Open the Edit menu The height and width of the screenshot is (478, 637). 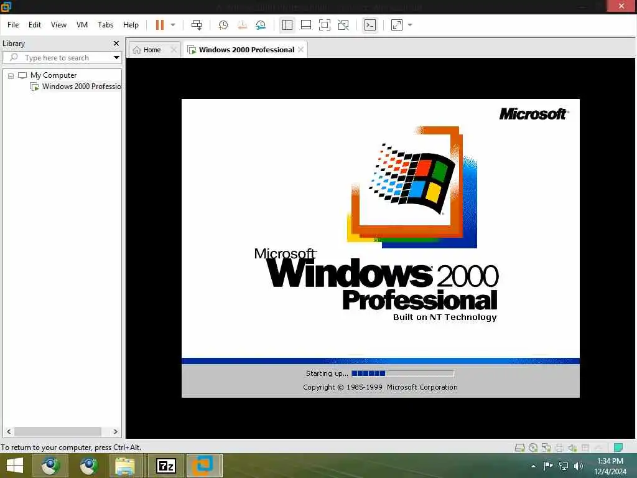[35, 25]
